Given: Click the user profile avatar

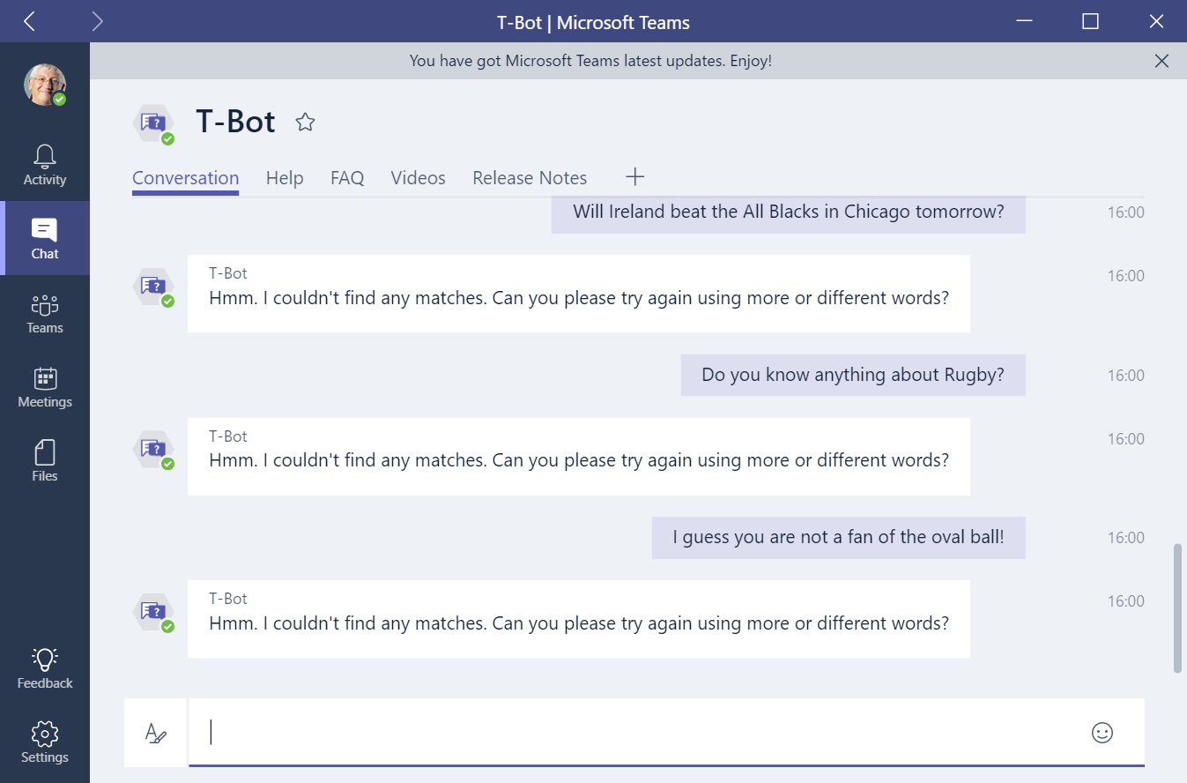Looking at the screenshot, I should click(45, 86).
